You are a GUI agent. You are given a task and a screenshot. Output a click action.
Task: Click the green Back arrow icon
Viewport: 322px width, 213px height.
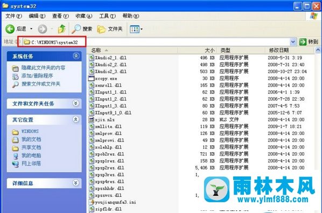(x=10, y=29)
